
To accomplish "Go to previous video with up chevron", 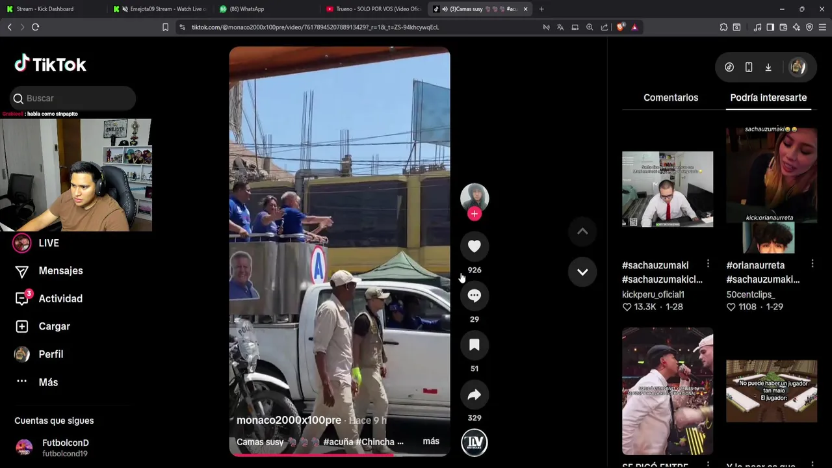I will tap(582, 232).
